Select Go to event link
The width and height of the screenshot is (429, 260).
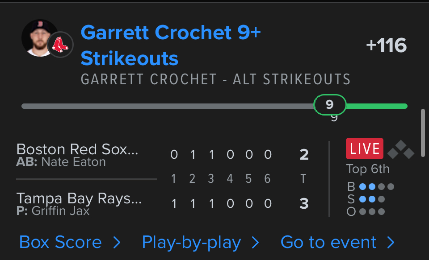pos(328,242)
